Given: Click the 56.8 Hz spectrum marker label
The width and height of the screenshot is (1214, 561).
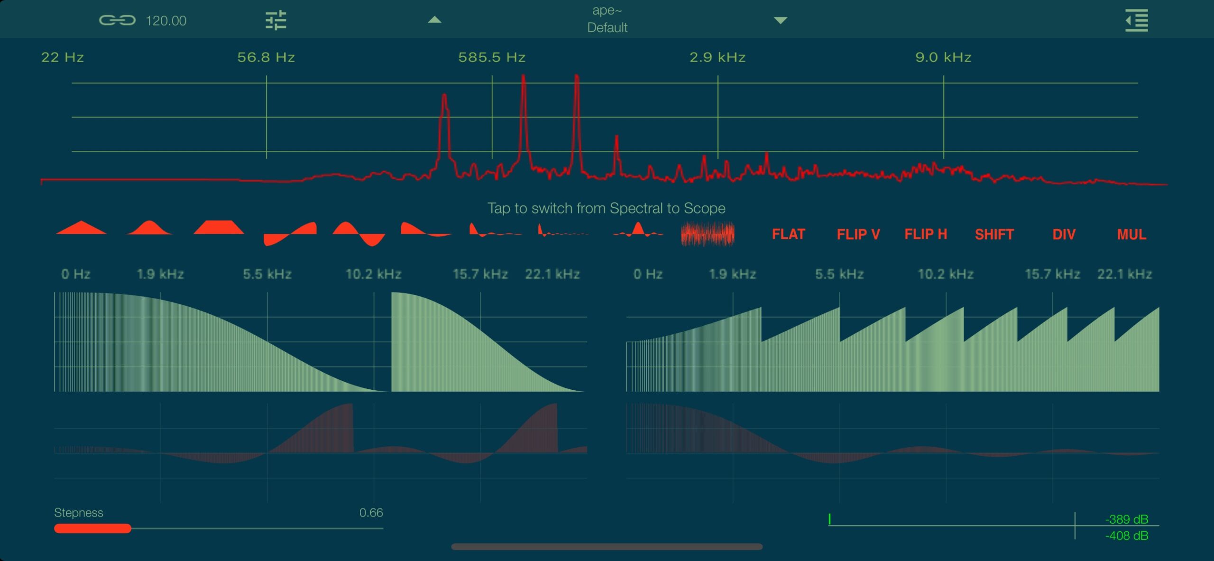Looking at the screenshot, I should 266,57.
